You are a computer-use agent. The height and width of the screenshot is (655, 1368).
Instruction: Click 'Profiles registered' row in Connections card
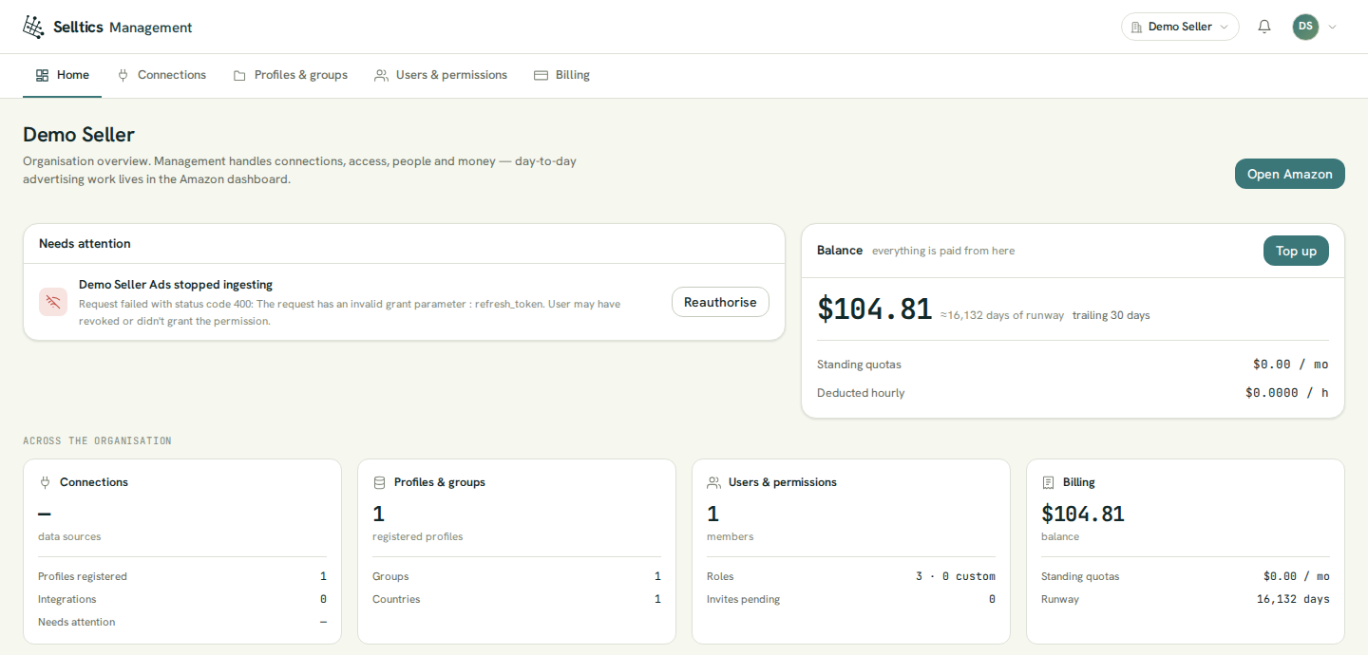click(x=182, y=576)
